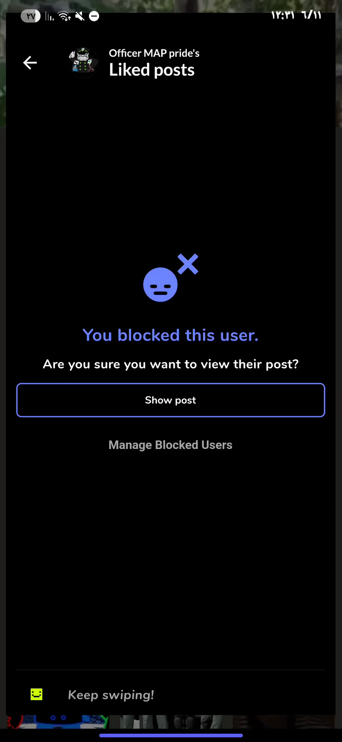Tap the Wi-Fi status icon
The image size is (342, 742).
[65, 16]
